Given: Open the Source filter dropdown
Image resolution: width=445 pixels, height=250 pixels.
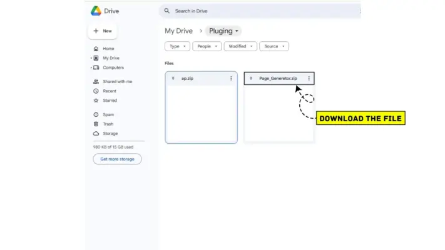Looking at the screenshot, I should point(274,46).
